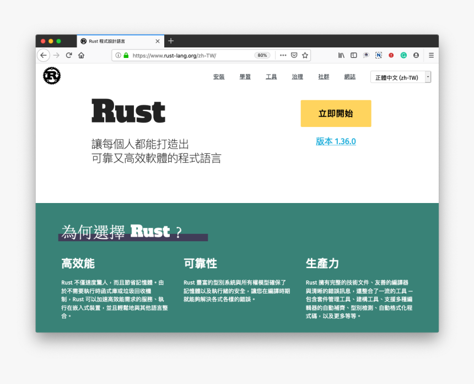Viewport: 474px width, 384px height.
Task: Save page to Pocket icon
Action: pos(294,55)
